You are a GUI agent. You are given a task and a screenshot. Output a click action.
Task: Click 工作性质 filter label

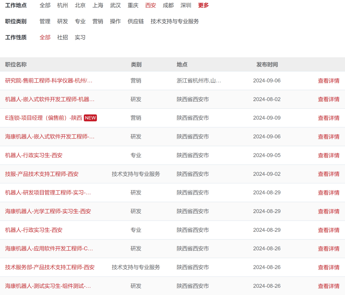(16, 37)
